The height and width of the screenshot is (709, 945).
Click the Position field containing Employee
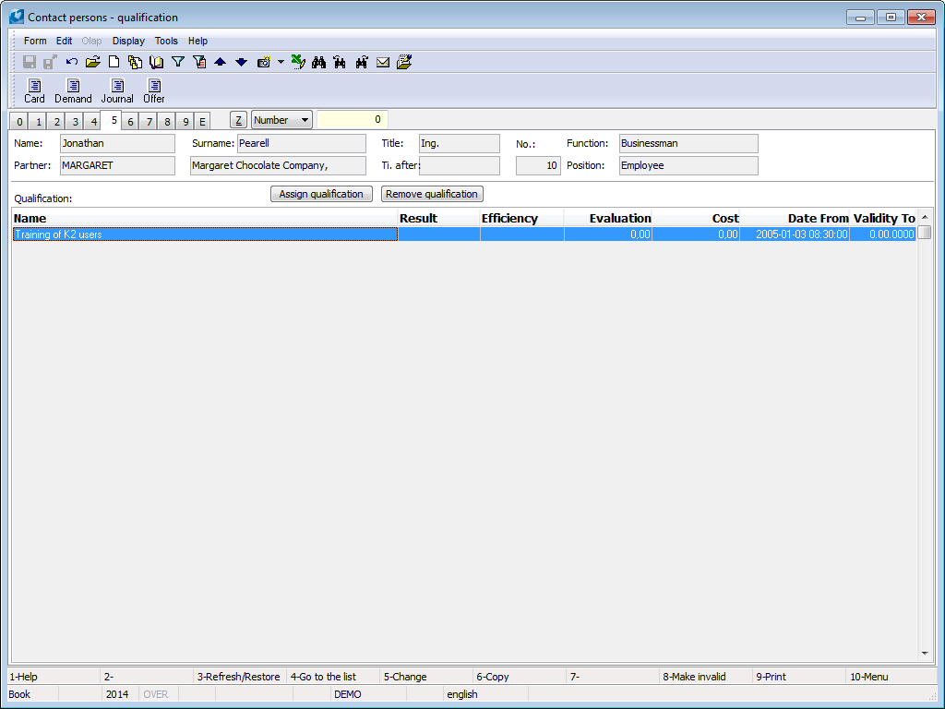point(688,166)
